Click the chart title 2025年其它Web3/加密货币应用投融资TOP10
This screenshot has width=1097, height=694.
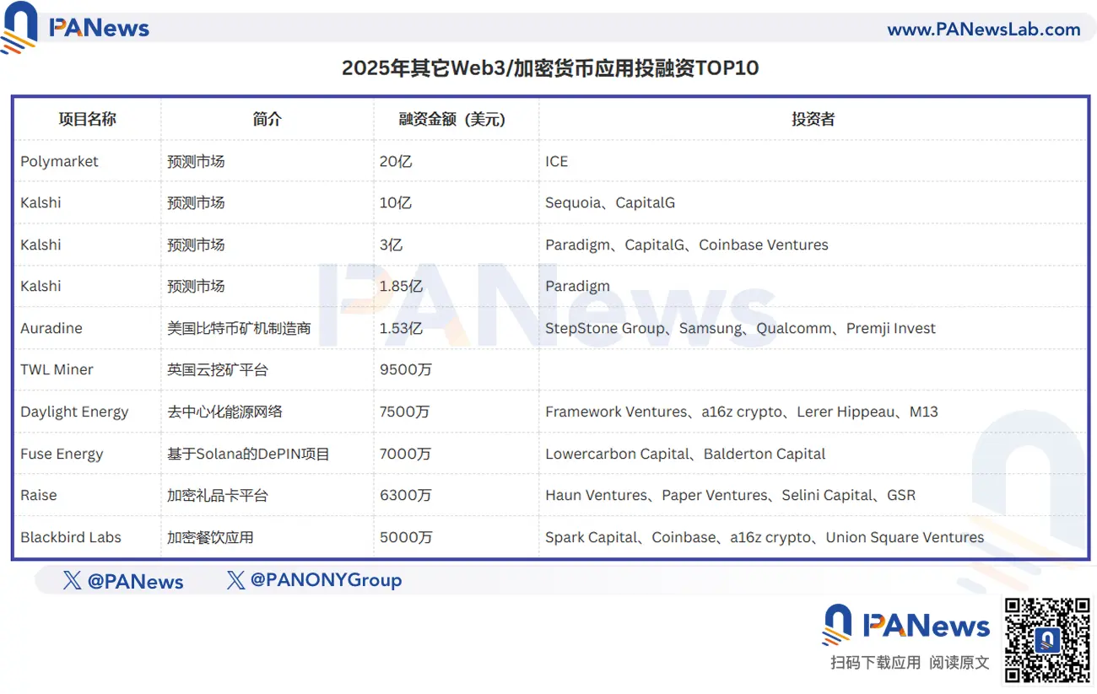click(x=550, y=68)
